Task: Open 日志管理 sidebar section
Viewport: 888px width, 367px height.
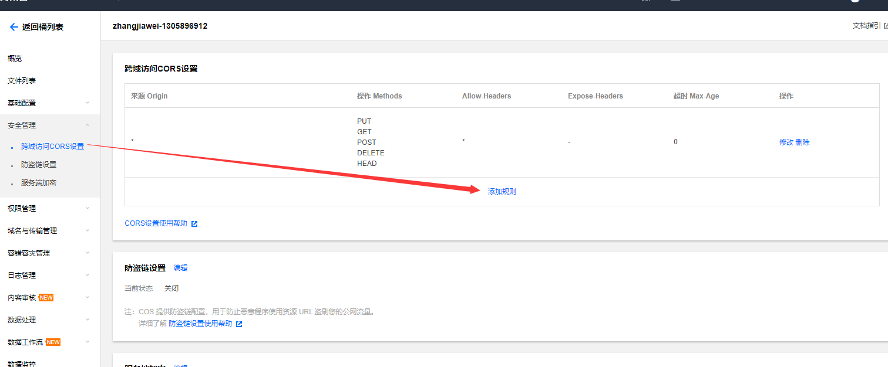Action: [x=22, y=276]
